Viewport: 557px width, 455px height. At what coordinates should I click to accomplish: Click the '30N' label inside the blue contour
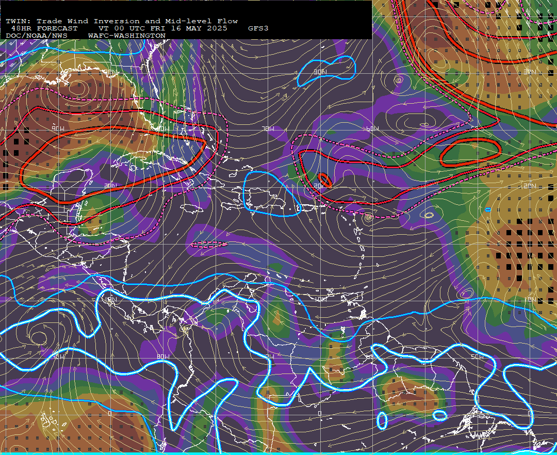pyautogui.click(x=320, y=72)
